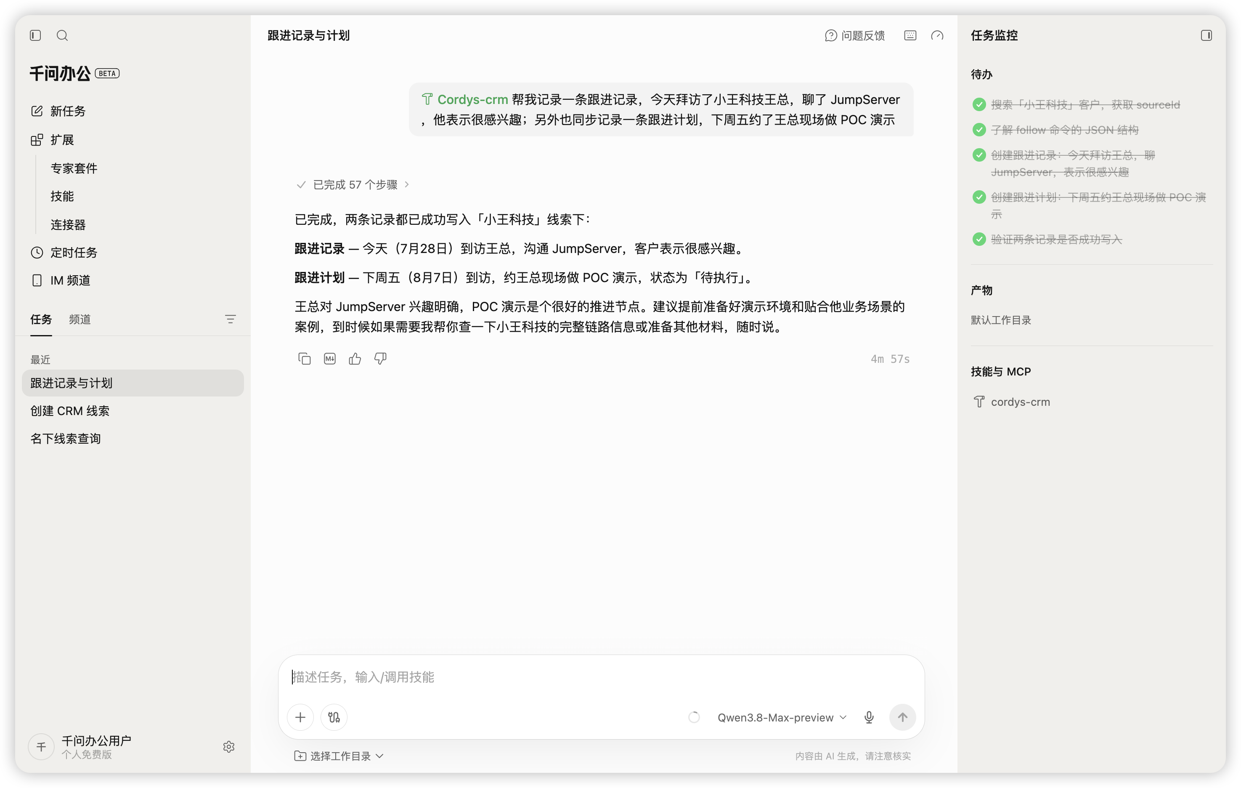Open the 扩展 extensions section
The image size is (1241, 788).
[x=53, y=140]
